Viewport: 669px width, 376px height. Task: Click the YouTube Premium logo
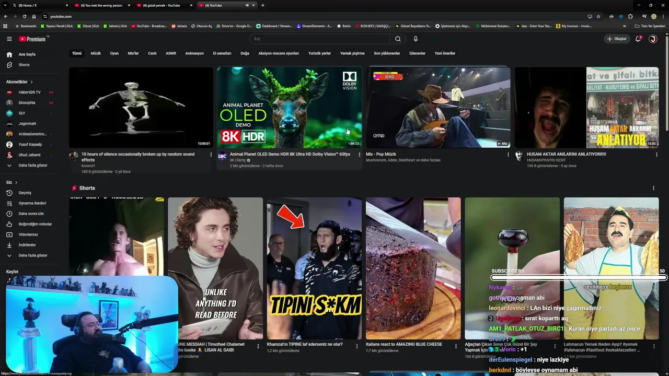(x=33, y=39)
